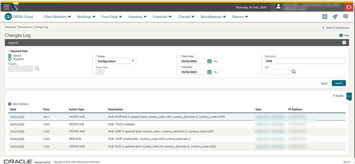Screen dimensions: 355x164
Task: Click Miscellaneous in the breadcrumb
Action: point(25,27)
